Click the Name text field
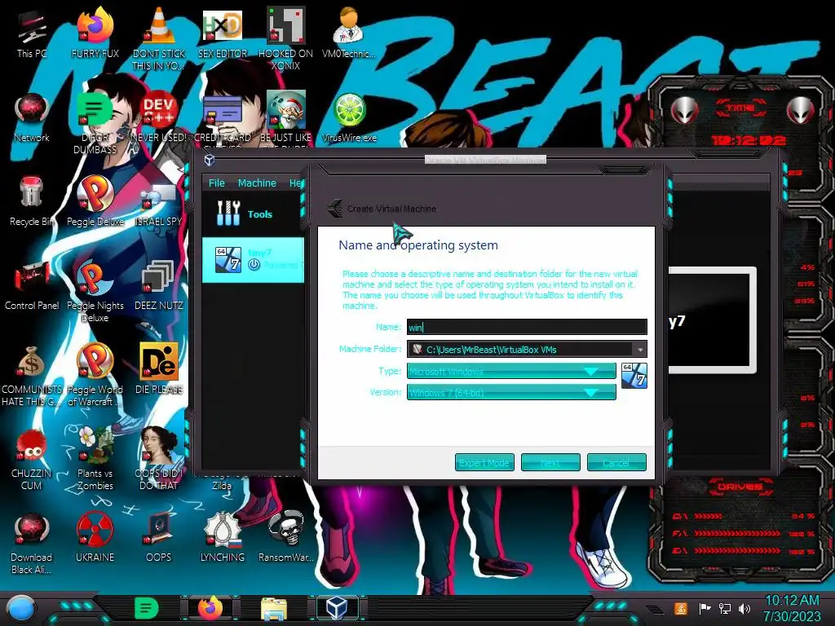The width and height of the screenshot is (835, 626). 528,327
